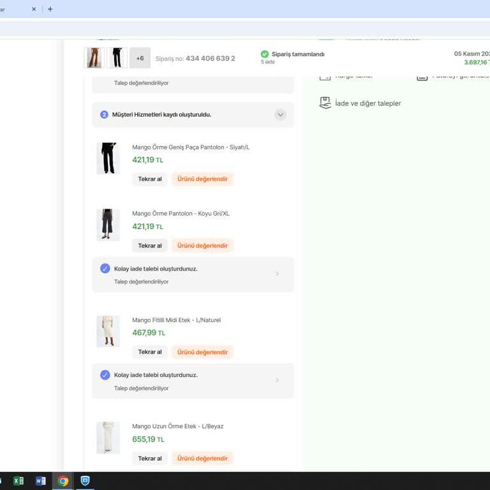Open a new browser tab with plus icon
Image resolution: width=490 pixels, height=490 pixels.
(50, 9)
